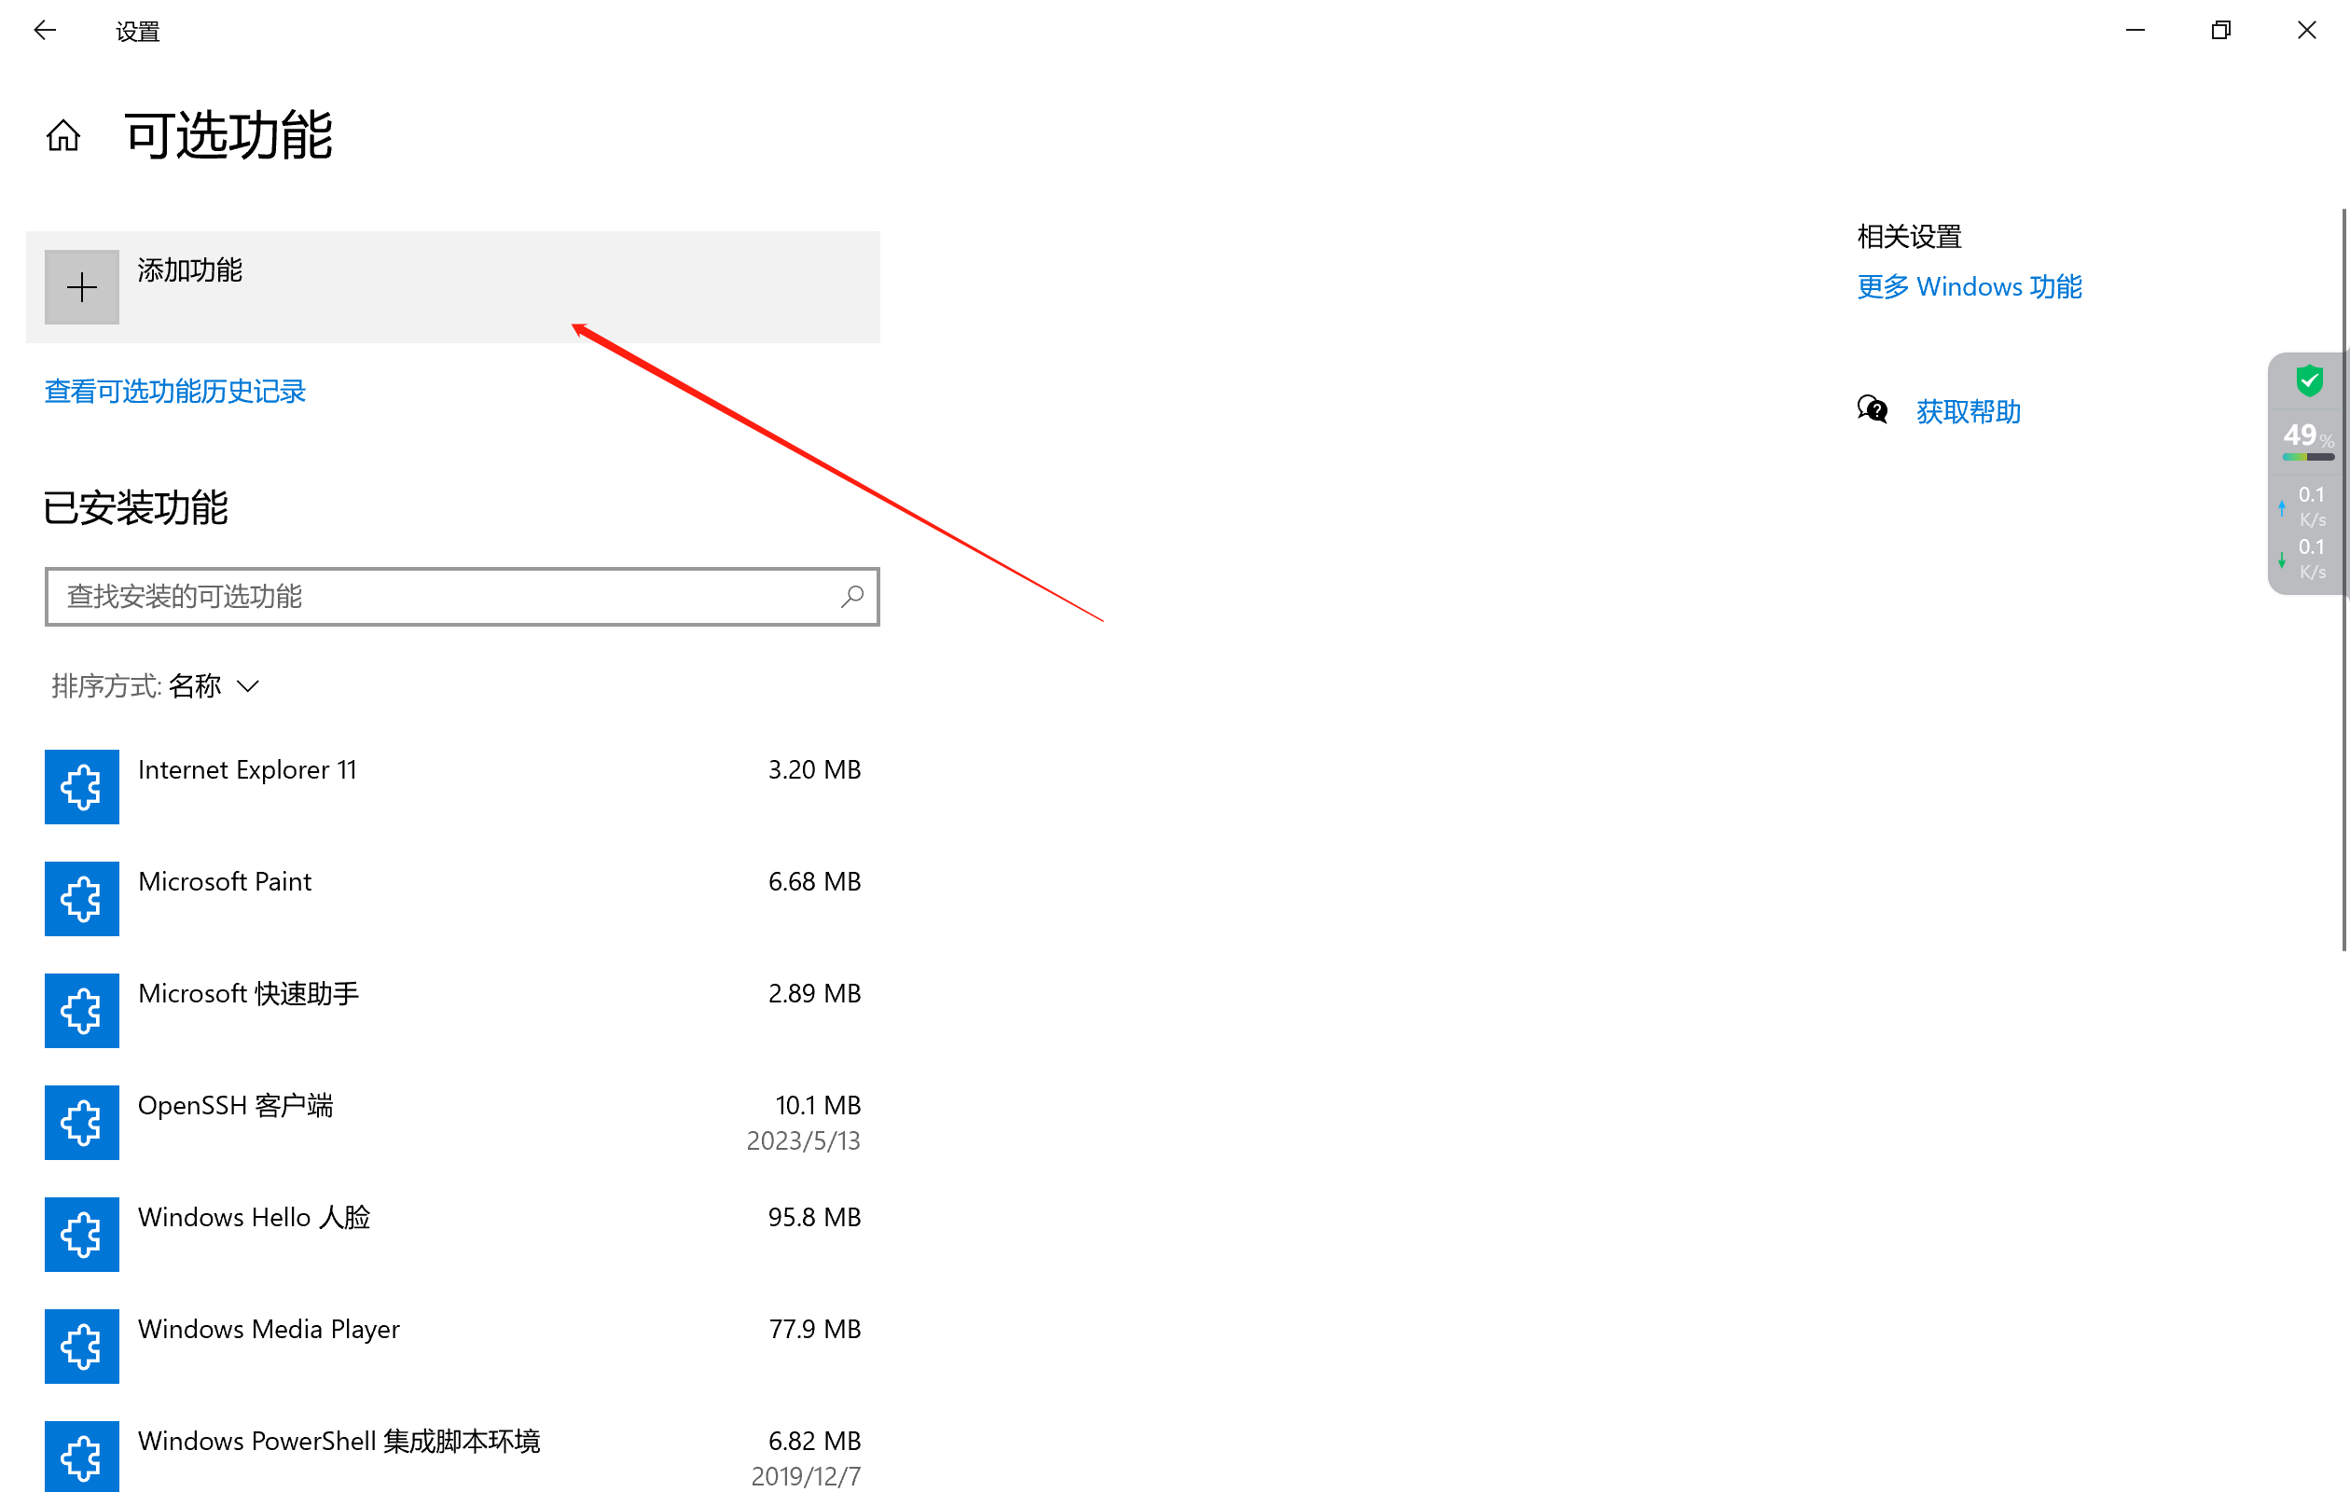The height and width of the screenshot is (1492, 2350).
Task: Click the 95.8 MB size value
Action: [x=815, y=1218]
